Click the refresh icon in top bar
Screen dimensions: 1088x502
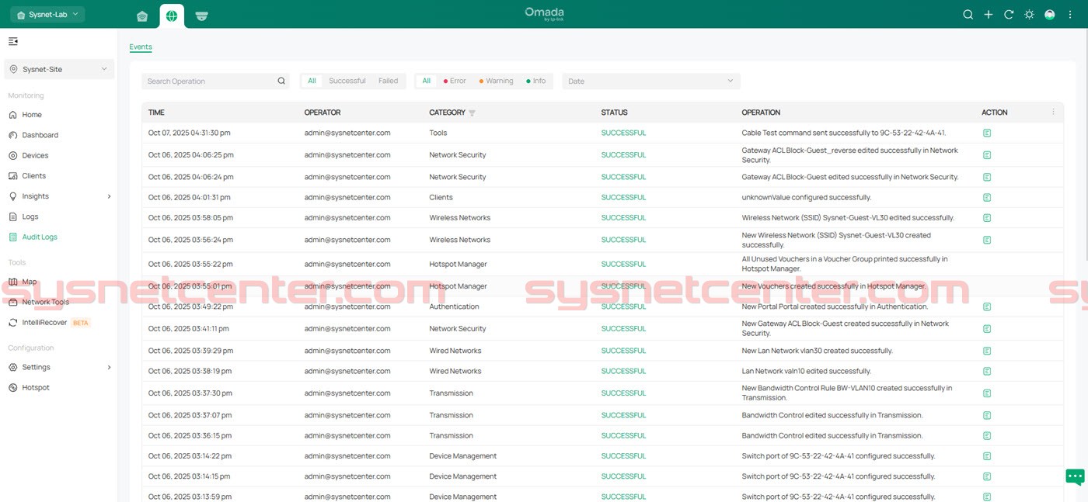coord(1009,15)
